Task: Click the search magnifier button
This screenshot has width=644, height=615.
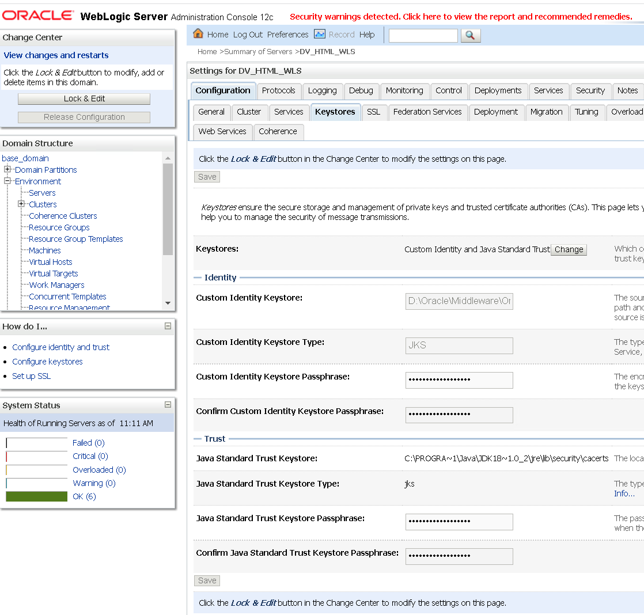Action: [x=470, y=35]
